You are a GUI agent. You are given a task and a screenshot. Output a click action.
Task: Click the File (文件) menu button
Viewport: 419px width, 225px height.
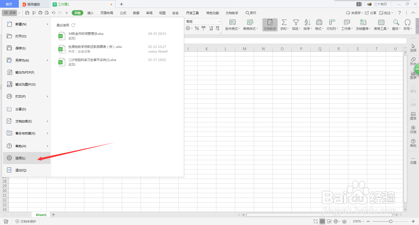coord(10,13)
